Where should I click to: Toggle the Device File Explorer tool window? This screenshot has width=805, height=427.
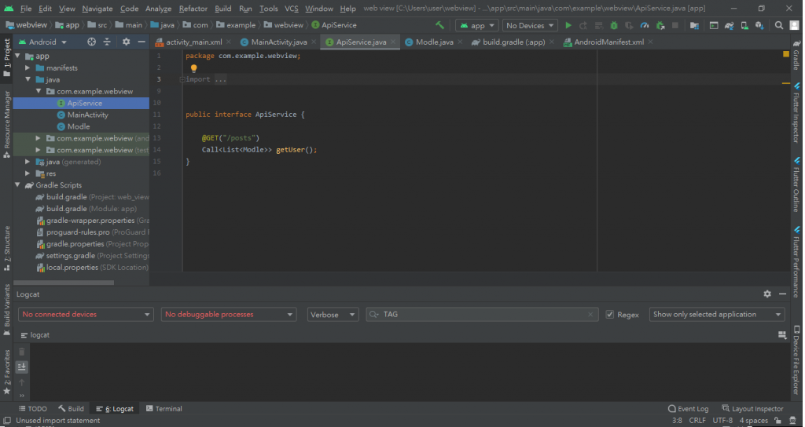(x=796, y=360)
